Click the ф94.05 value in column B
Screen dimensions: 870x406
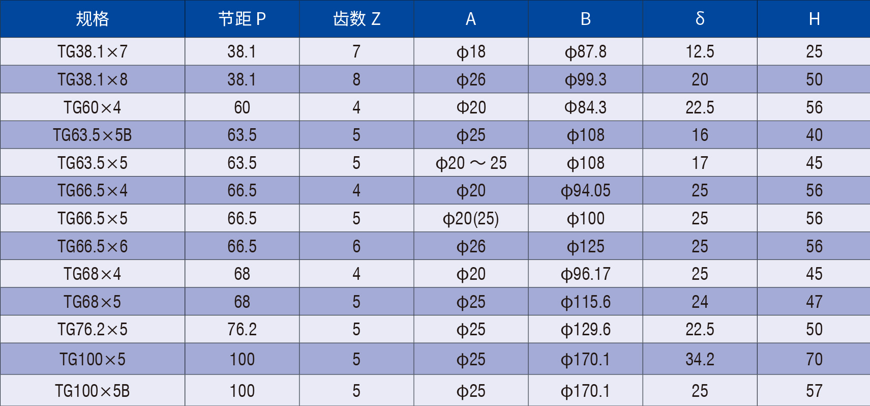coord(585,191)
